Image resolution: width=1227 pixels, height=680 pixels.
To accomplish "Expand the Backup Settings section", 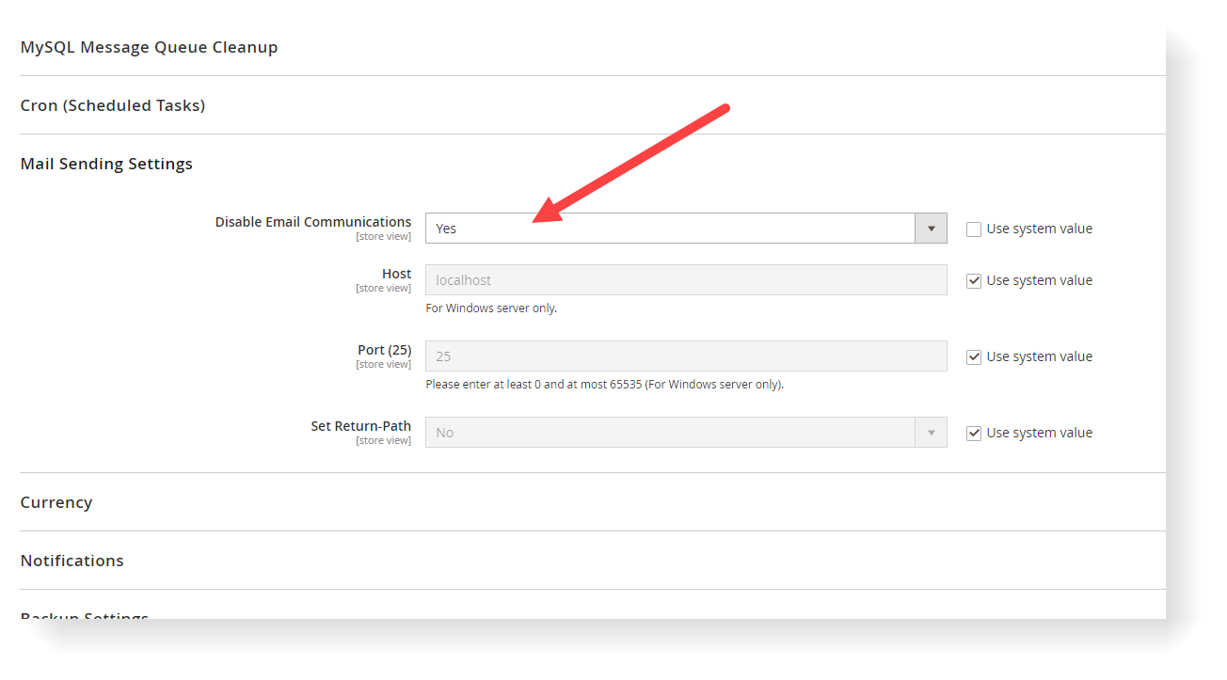I will click(84, 616).
